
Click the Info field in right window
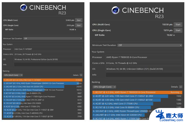tap(144, 75)
